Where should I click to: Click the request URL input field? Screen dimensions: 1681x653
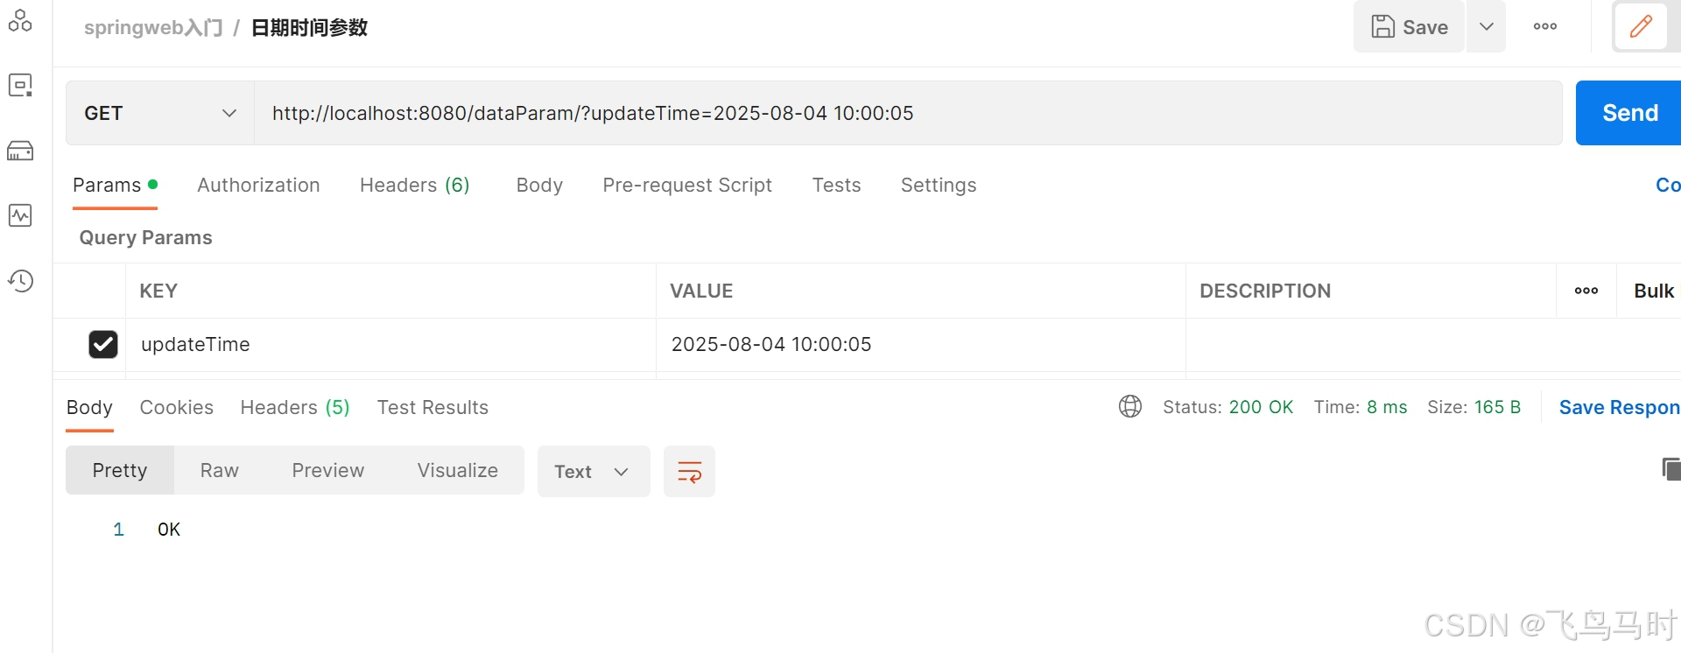pos(908,113)
